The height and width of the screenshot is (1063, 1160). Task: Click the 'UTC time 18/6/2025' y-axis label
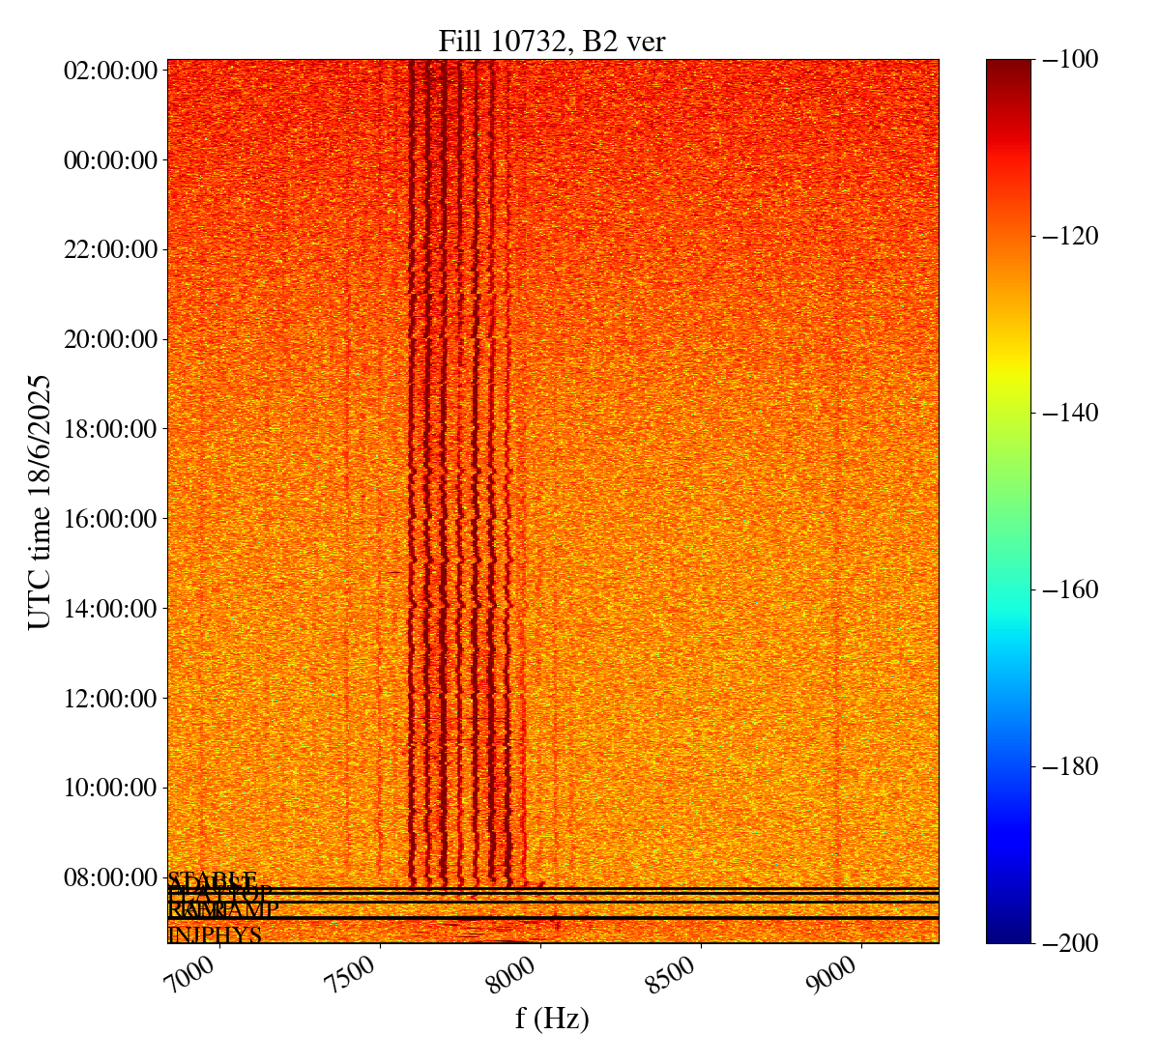click(40, 502)
